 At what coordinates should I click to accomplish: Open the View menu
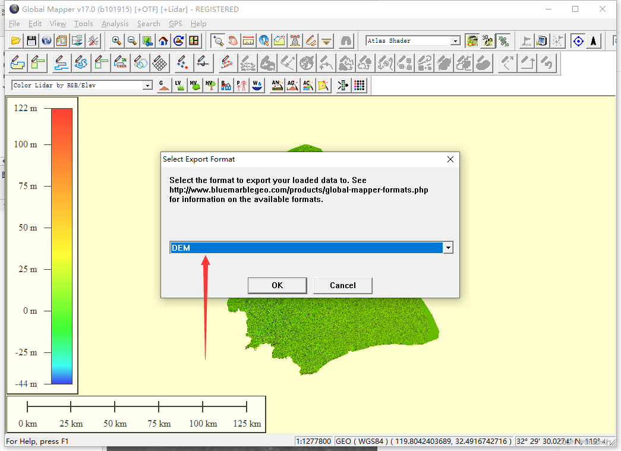pyautogui.click(x=58, y=24)
